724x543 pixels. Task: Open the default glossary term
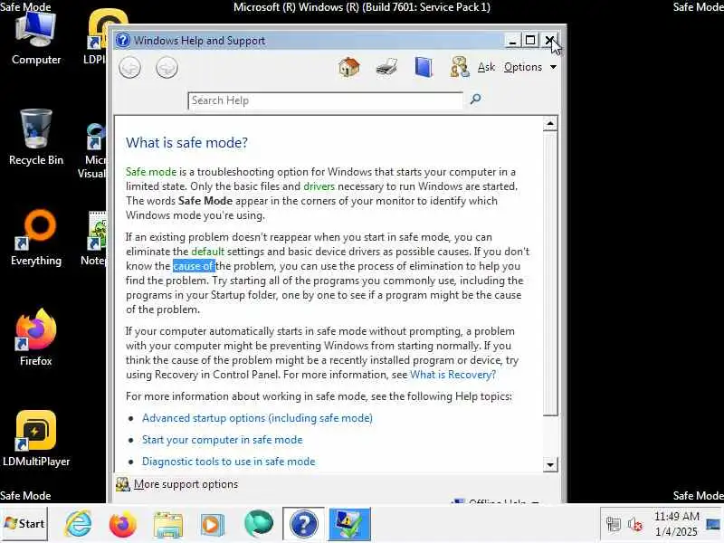pyautogui.click(x=208, y=252)
